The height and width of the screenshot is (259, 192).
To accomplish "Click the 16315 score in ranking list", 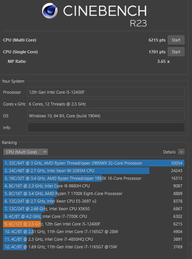I will tap(177, 178).
